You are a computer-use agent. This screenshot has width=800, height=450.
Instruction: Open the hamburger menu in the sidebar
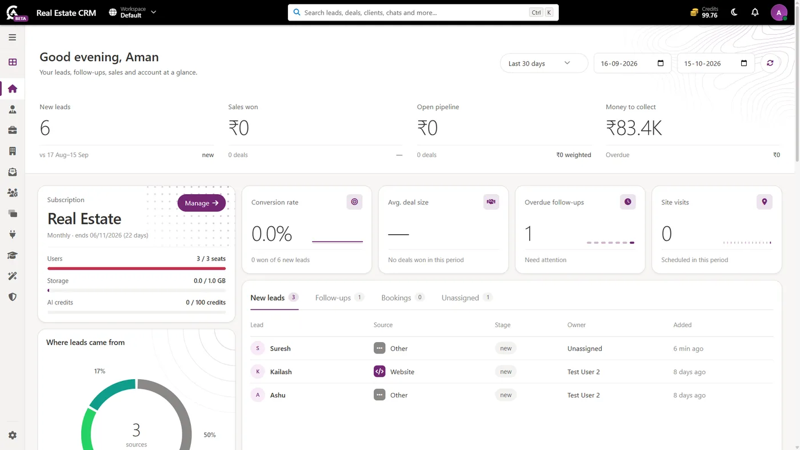[12, 37]
